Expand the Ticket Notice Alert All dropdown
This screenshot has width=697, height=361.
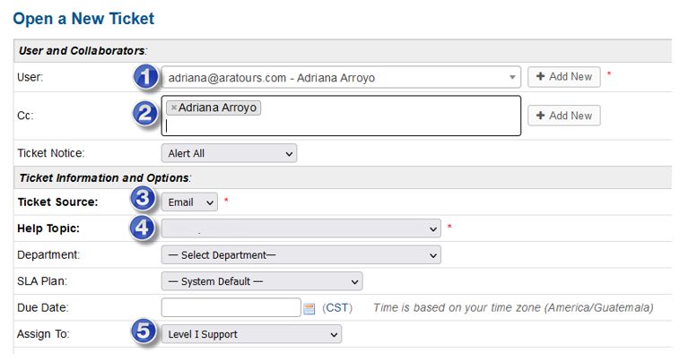click(229, 154)
